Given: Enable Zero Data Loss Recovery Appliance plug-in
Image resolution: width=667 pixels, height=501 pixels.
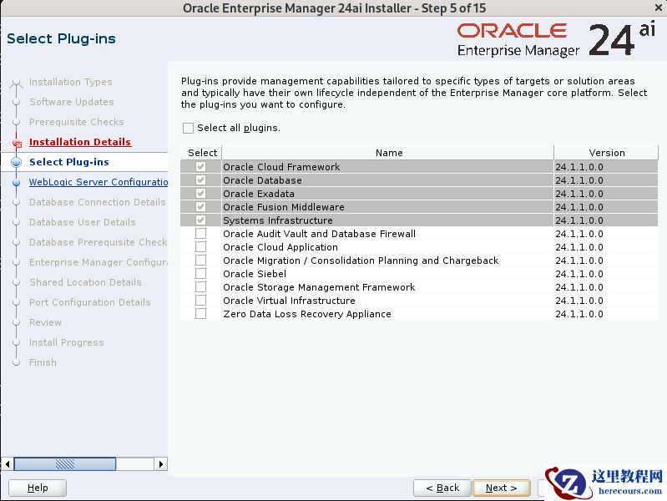Looking at the screenshot, I should tap(201, 314).
